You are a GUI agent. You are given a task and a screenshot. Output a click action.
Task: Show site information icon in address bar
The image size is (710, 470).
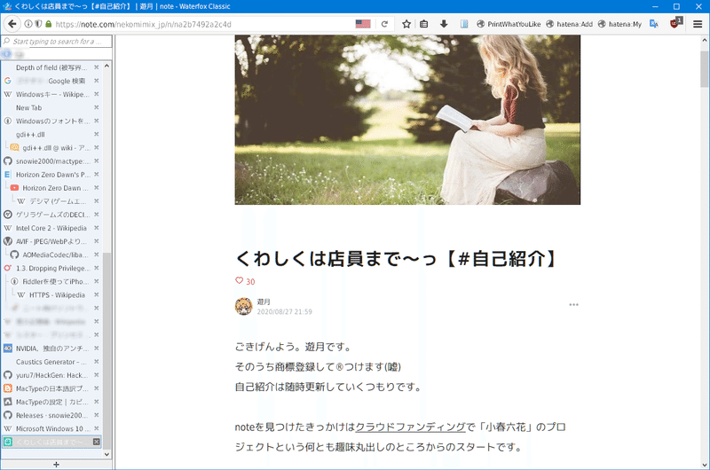click(28, 24)
